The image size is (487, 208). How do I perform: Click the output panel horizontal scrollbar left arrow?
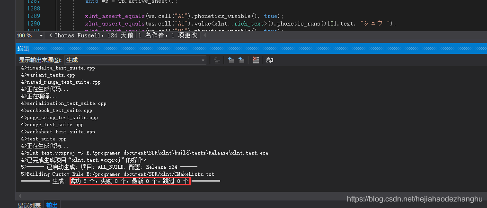pos(20,196)
